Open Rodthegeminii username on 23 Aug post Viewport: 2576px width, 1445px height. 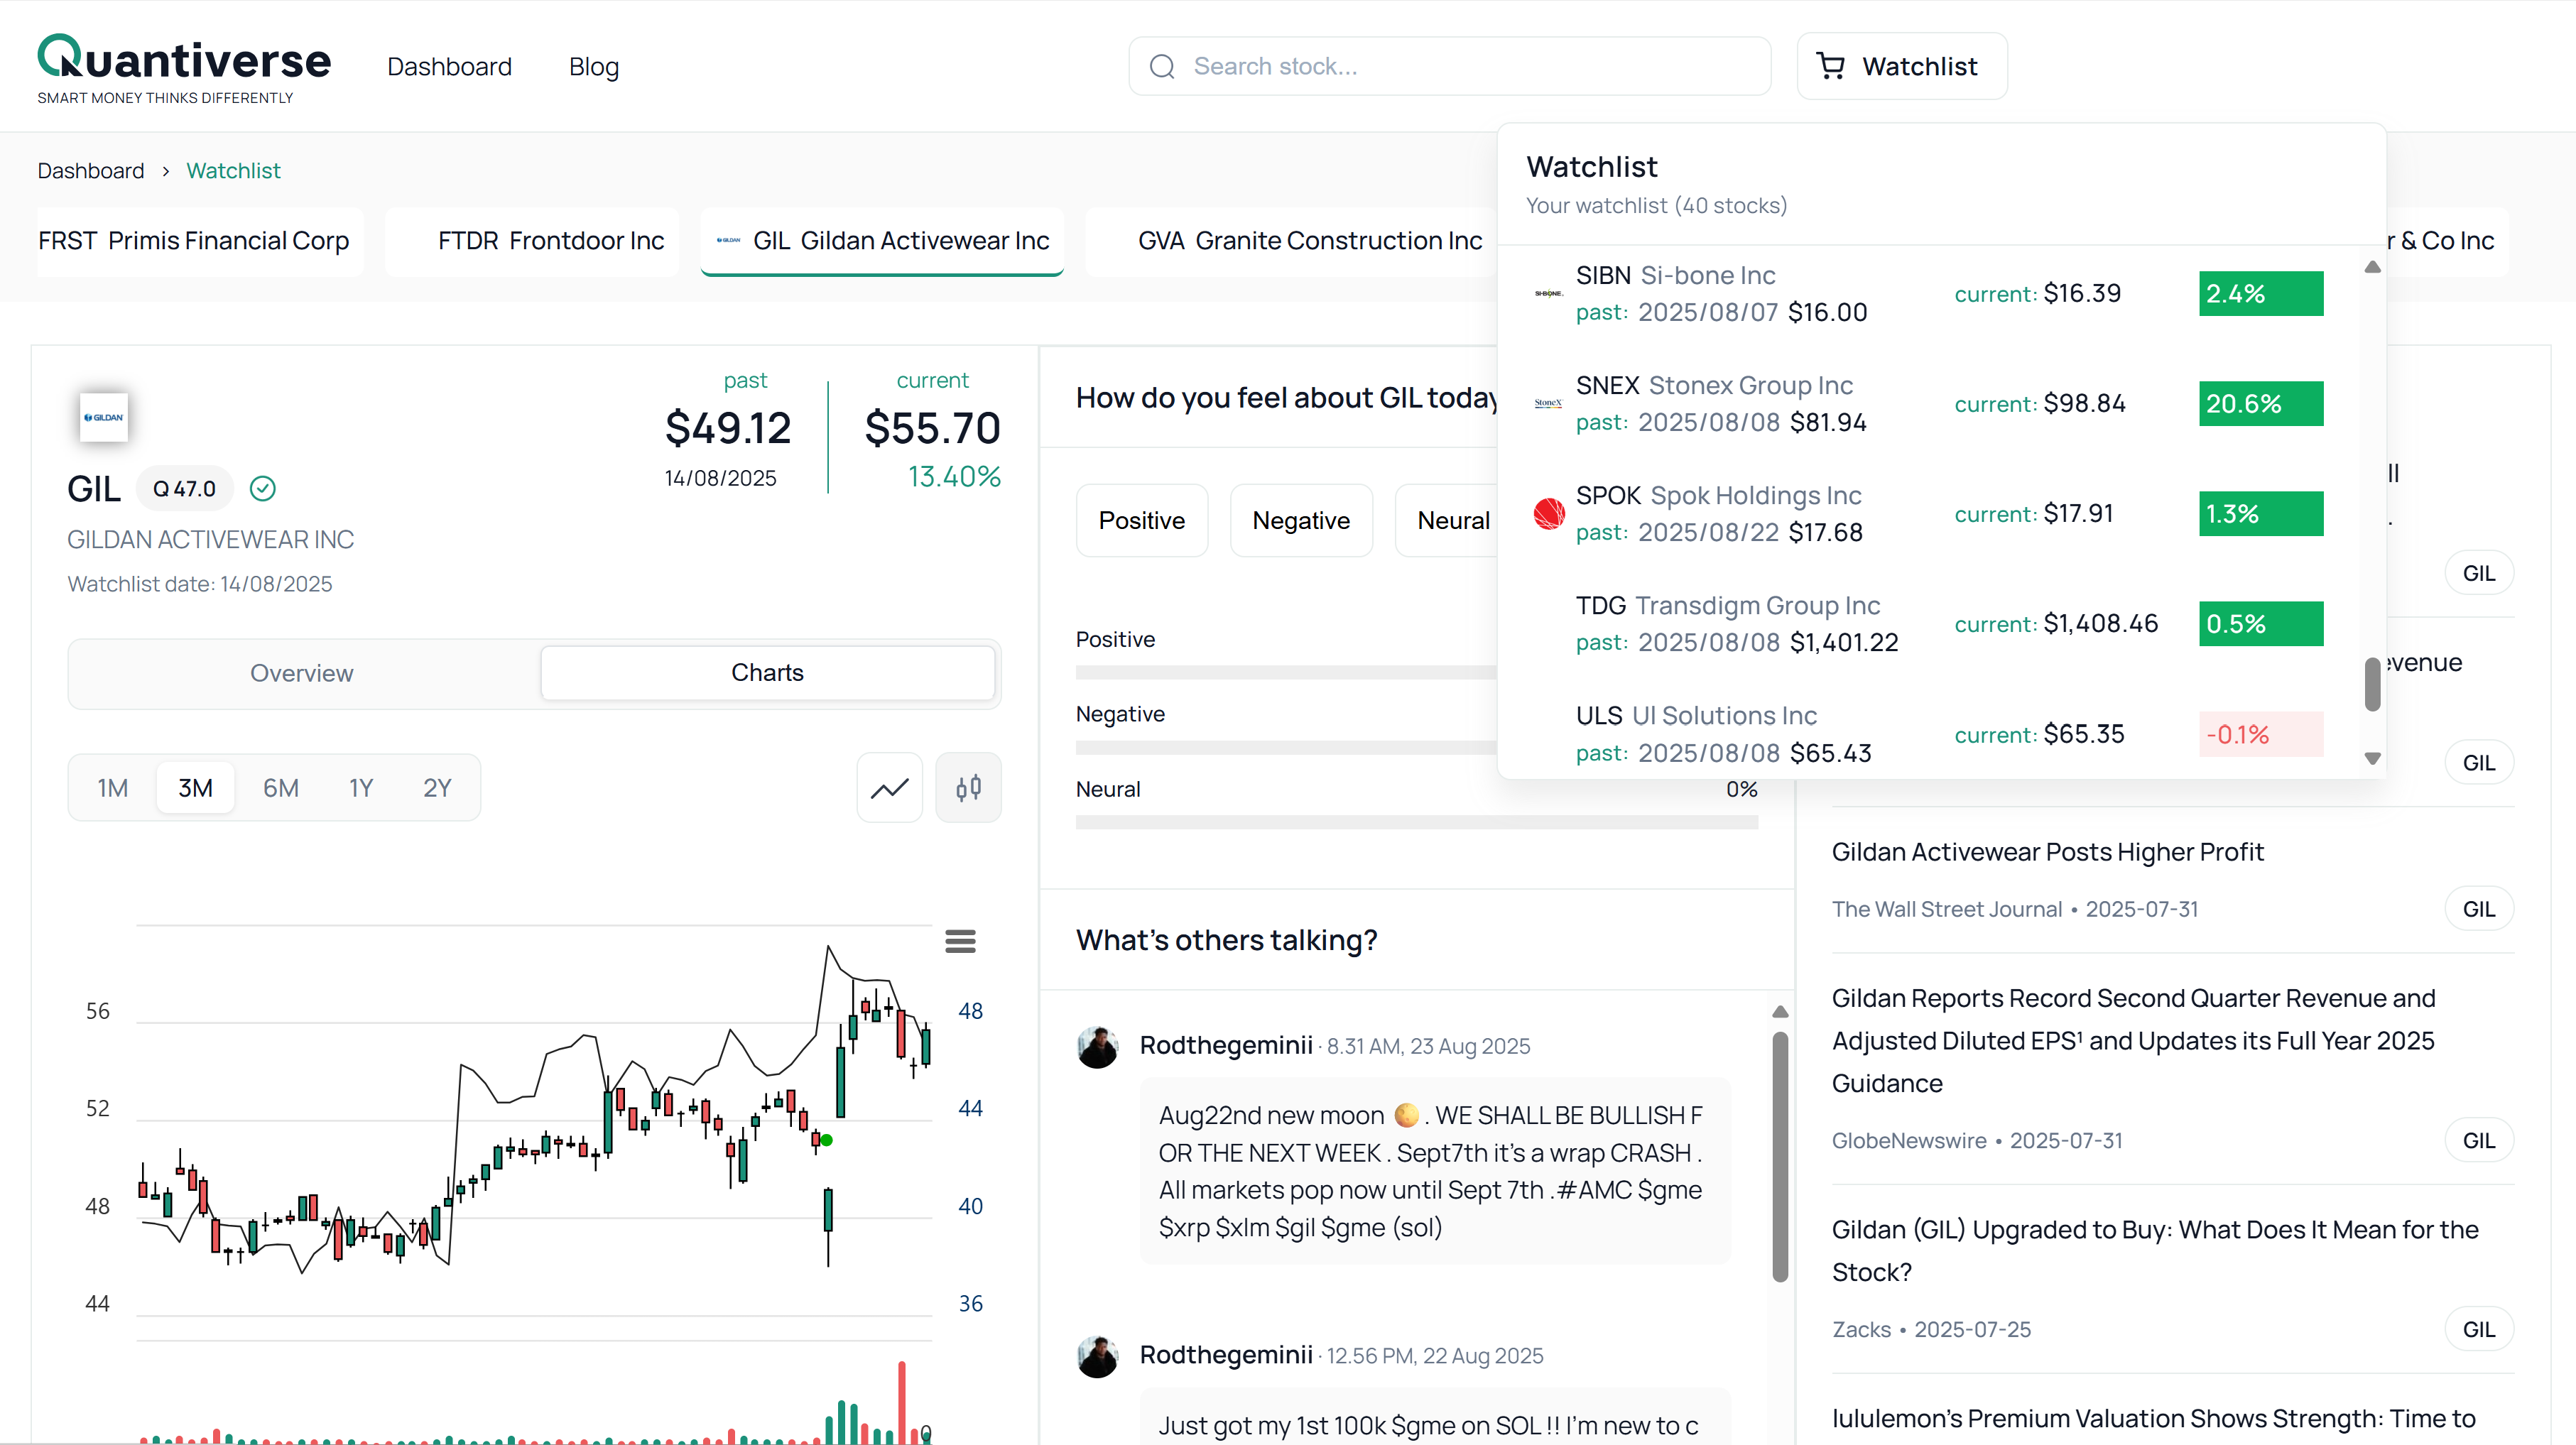pos(1226,1046)
